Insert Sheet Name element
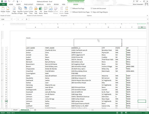The image size is (149, 114). coord(46,10)
